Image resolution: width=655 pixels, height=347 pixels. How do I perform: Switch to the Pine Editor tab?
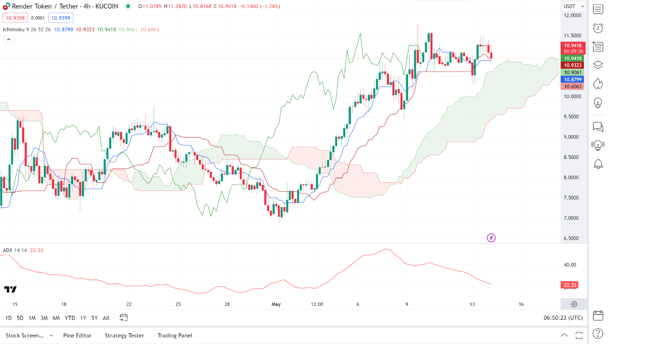pyautogui.click(x=77, y=336)
